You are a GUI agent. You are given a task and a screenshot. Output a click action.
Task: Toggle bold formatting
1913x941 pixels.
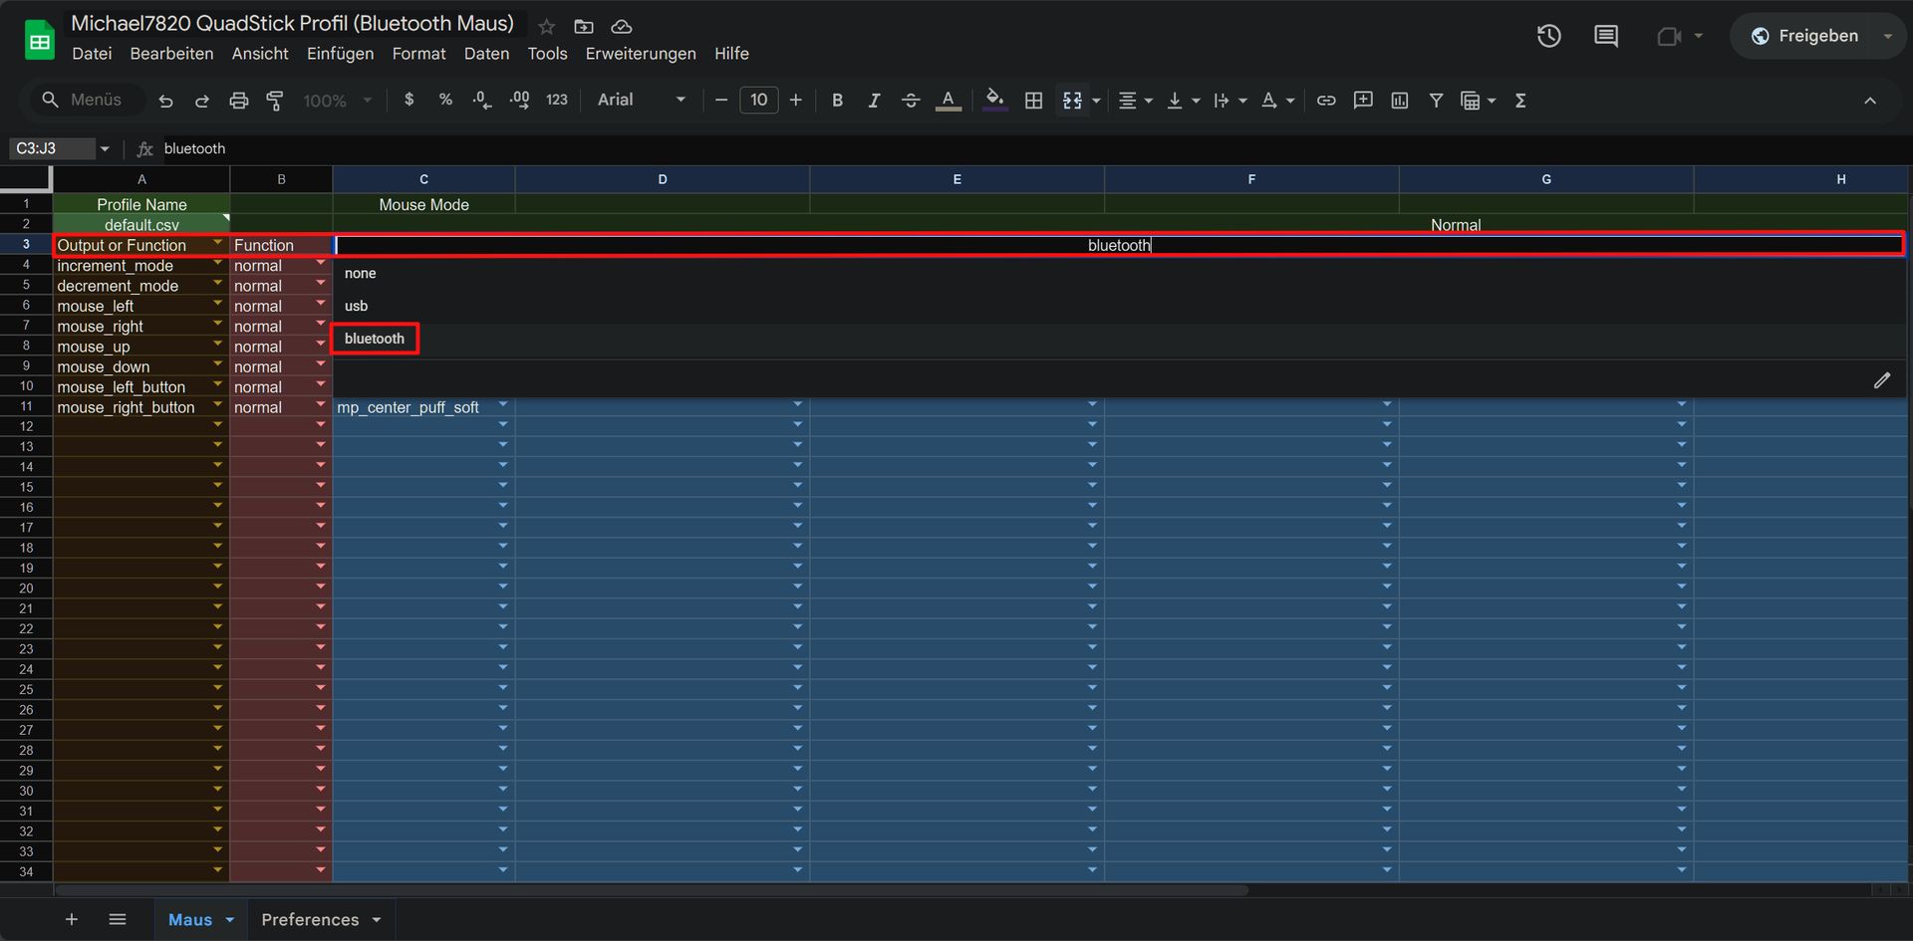[837, 101]
